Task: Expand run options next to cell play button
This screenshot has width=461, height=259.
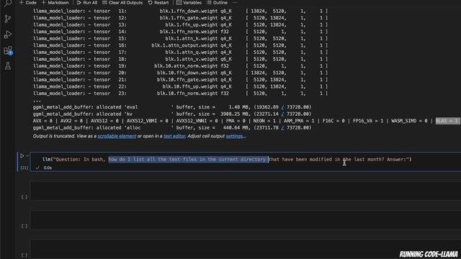Action: pyautogui.click(x=27, y=156)
